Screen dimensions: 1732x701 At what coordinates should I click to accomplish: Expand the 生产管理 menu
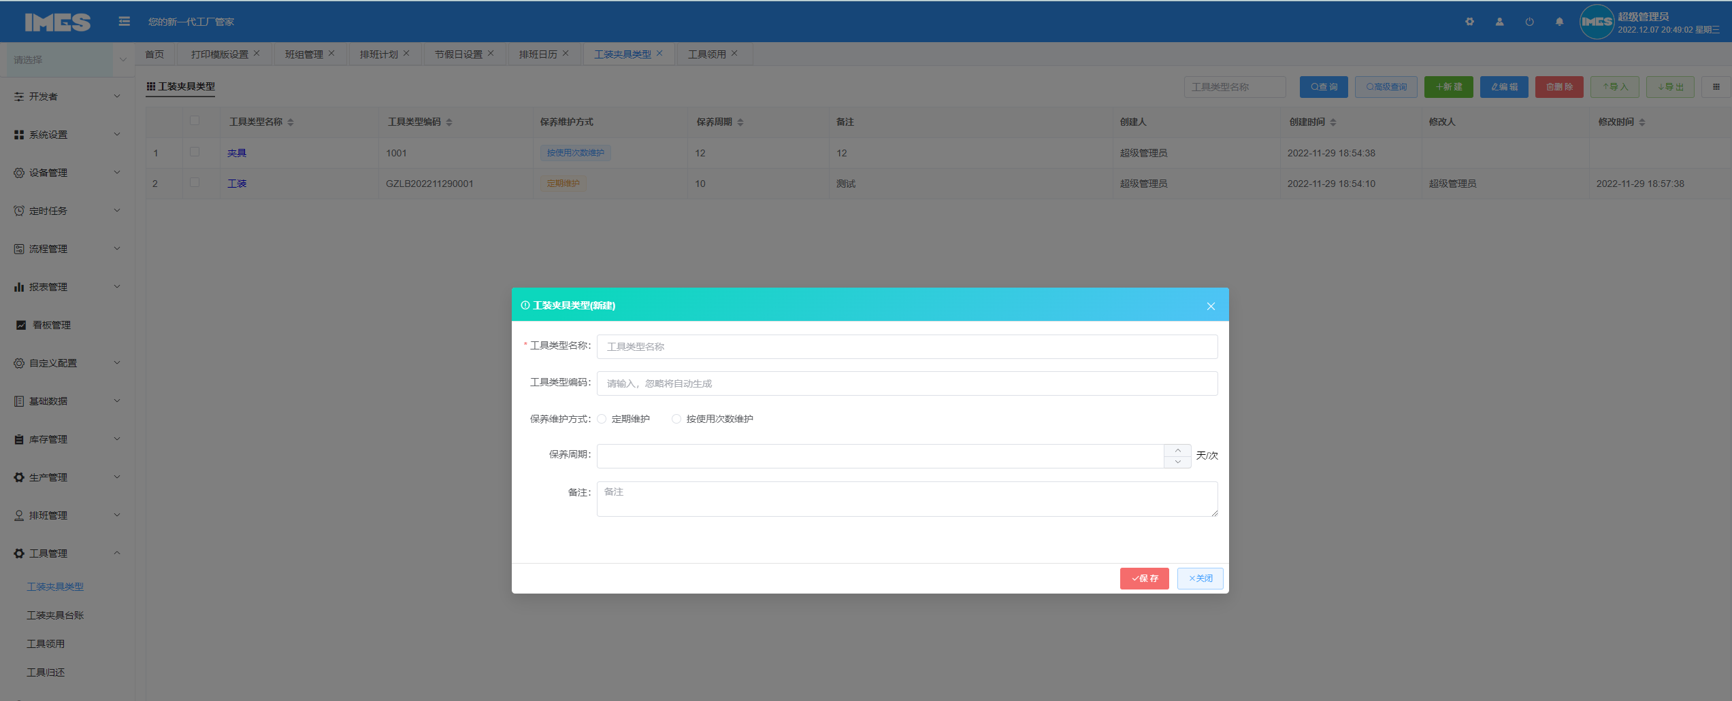(x=67, y=477)
